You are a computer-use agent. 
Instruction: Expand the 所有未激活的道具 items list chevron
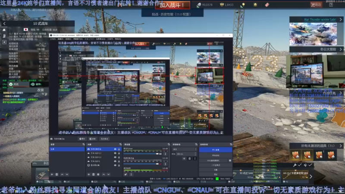341,146
